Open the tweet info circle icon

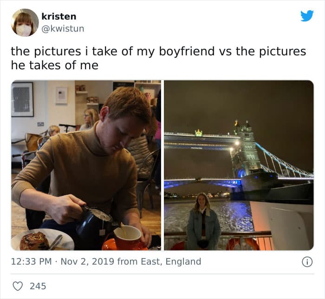point(307,262)
